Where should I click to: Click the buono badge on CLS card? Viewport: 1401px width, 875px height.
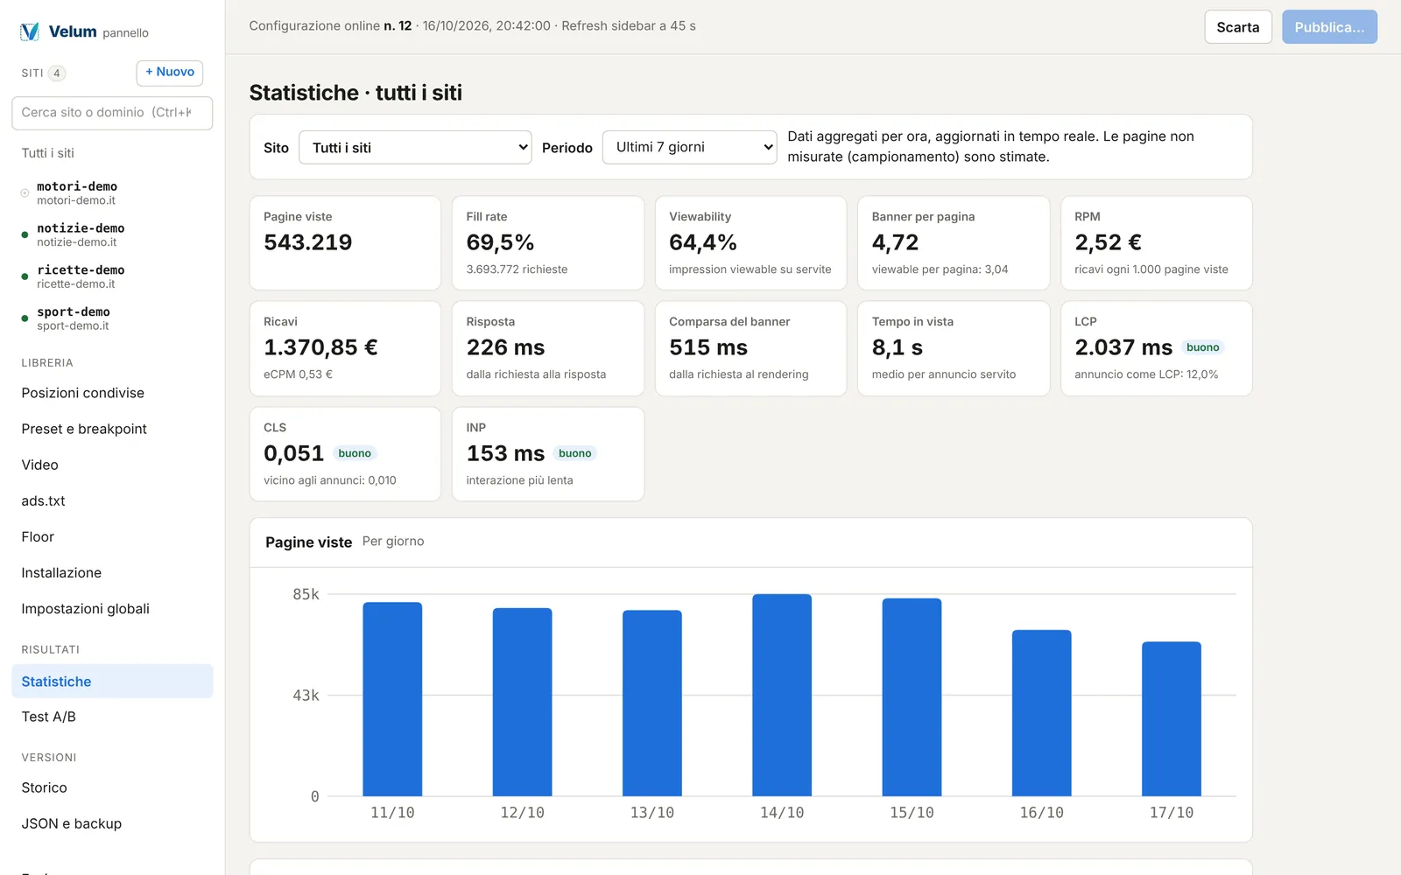click(x=355, y=453)
